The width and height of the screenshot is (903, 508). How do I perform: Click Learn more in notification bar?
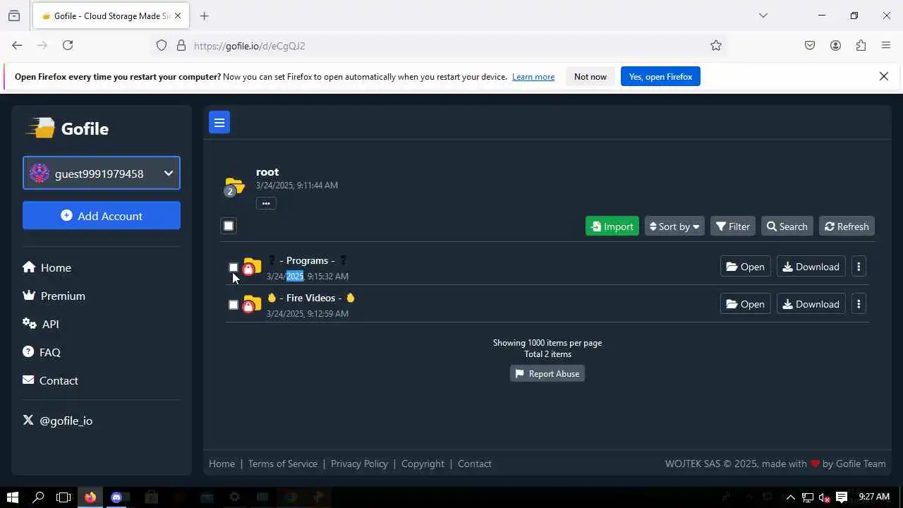pyautogui.click(x=533, y=77)
